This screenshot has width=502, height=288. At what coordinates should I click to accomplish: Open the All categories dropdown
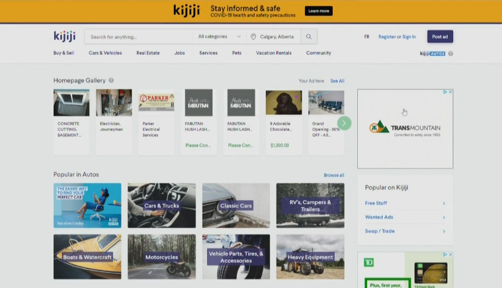click(220, 36)
